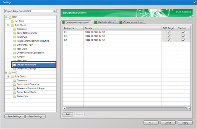
Task: Click the green icon on Net Instructions tab
Action: [96, 22]
